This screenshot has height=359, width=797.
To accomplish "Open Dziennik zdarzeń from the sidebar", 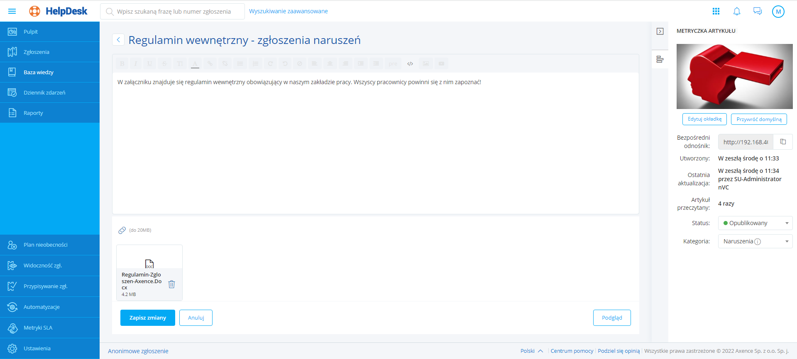I will (44, 93).
